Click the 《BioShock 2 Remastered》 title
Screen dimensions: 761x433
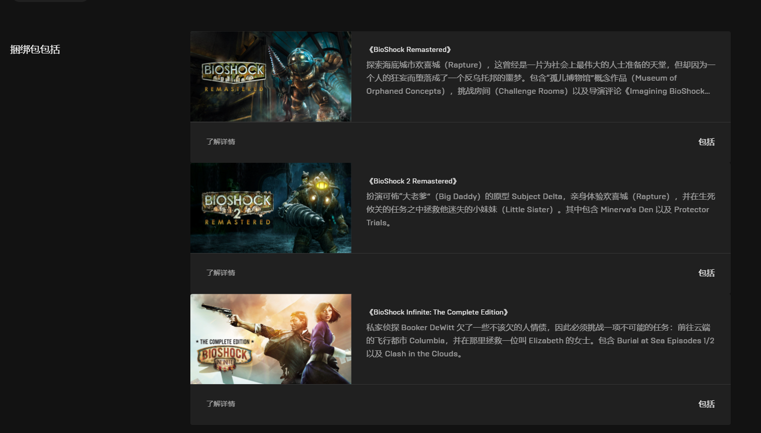click(x=412, y=181)
